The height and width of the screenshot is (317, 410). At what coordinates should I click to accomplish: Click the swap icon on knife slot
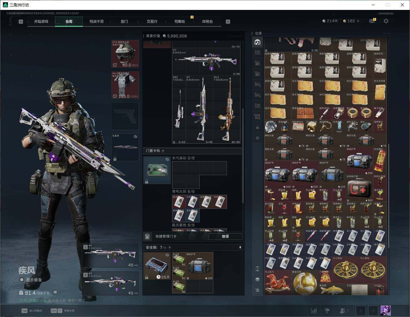[136, 137]
